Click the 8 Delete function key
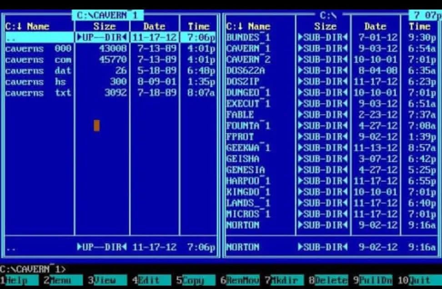442x289 pixels. 329,280
